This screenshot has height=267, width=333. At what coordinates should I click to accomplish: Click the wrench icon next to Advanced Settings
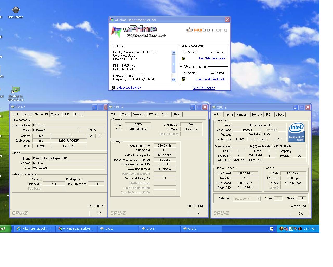pyautogui.click(x=113, y=88)
